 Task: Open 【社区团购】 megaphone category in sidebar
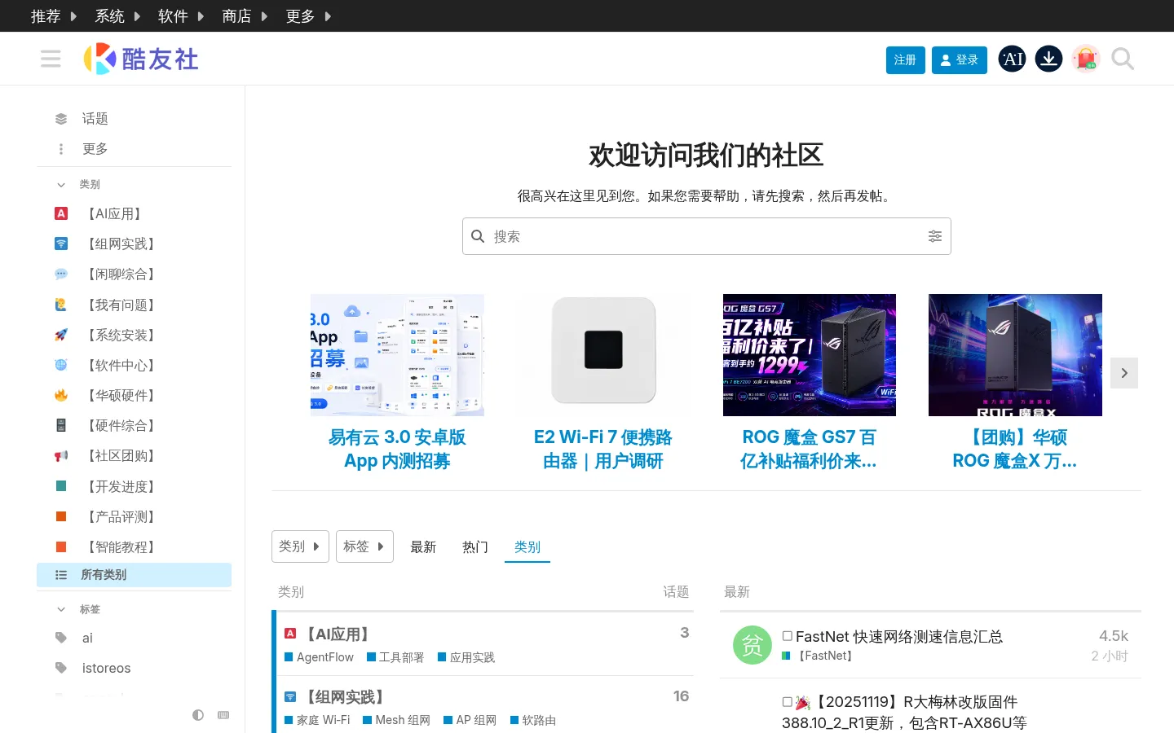pos(134,456)
